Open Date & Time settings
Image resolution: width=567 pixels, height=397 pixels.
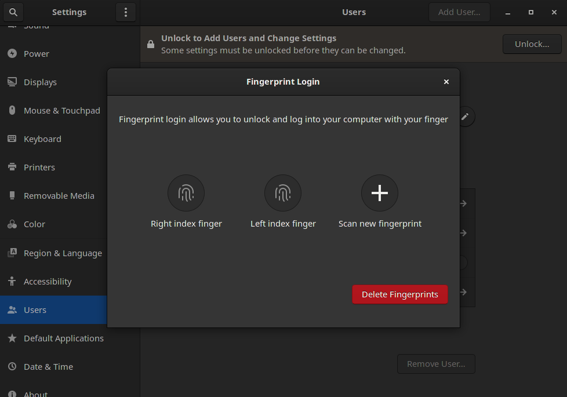48,366
